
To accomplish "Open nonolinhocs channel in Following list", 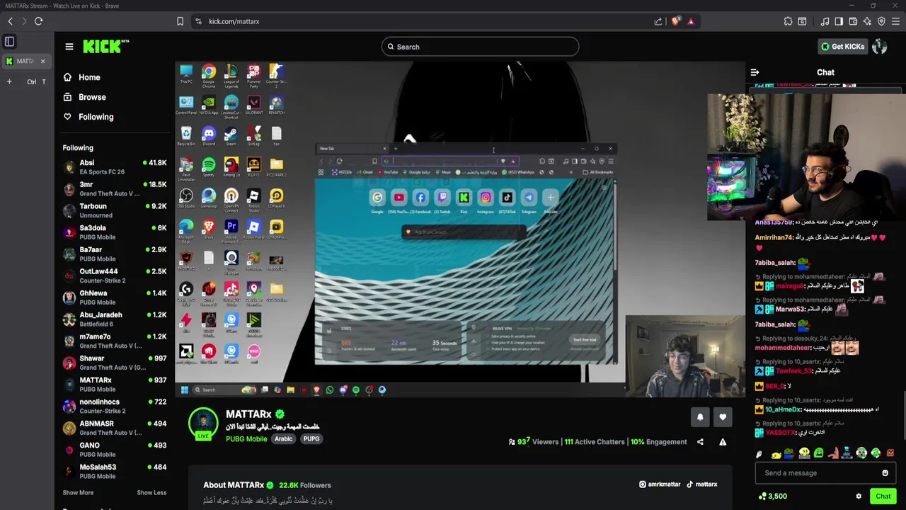I will 115,406.
